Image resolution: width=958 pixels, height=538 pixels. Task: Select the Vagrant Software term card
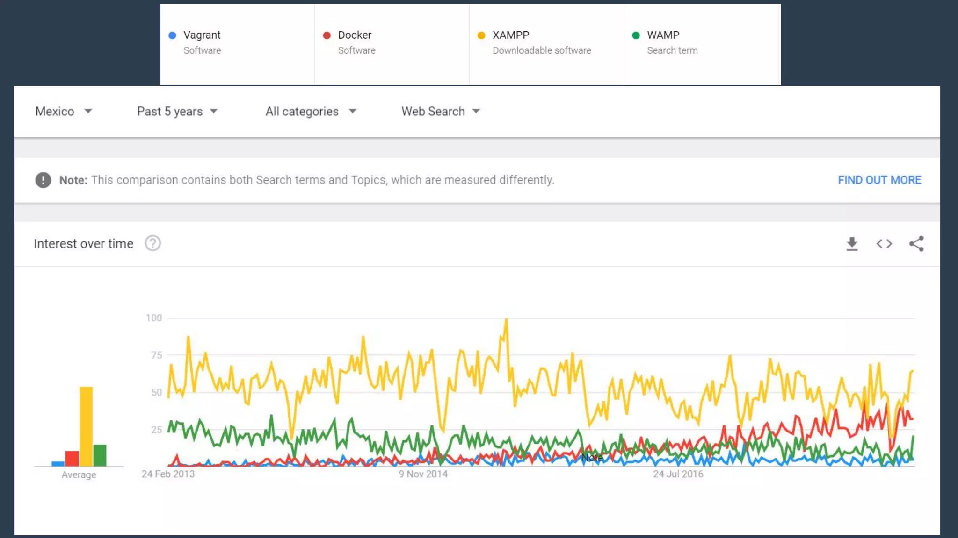(x=237, y=44)
